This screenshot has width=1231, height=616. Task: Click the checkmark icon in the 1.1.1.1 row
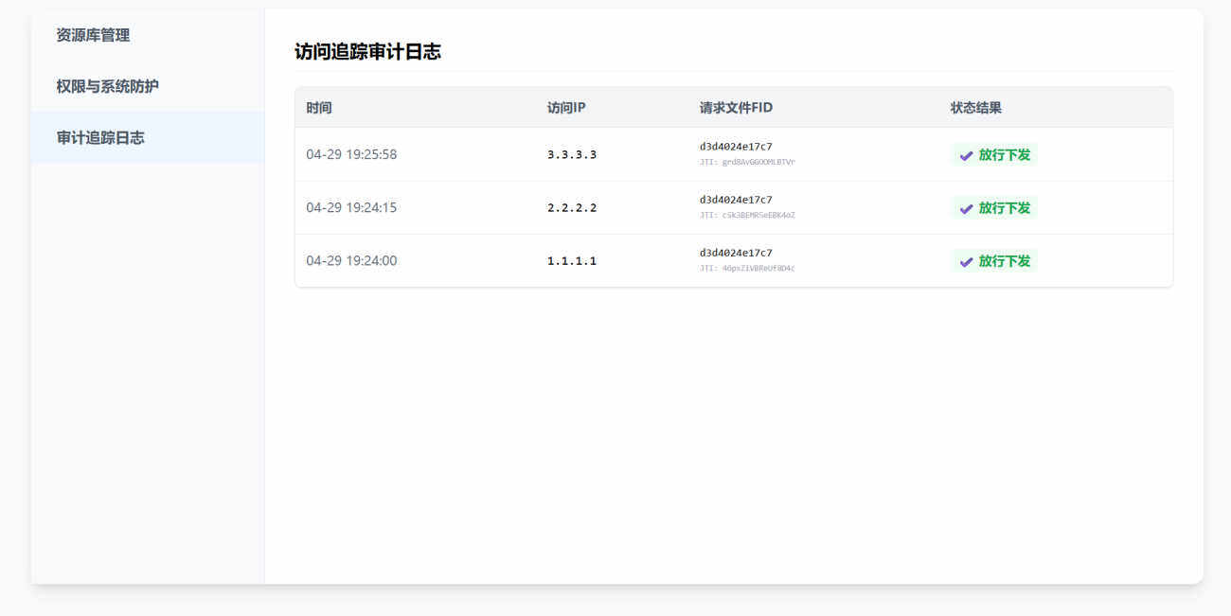pyautogui.click(x=966, y=261)
